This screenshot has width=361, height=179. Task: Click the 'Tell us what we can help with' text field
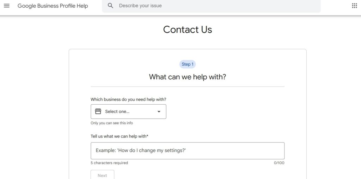coord(187,151)
